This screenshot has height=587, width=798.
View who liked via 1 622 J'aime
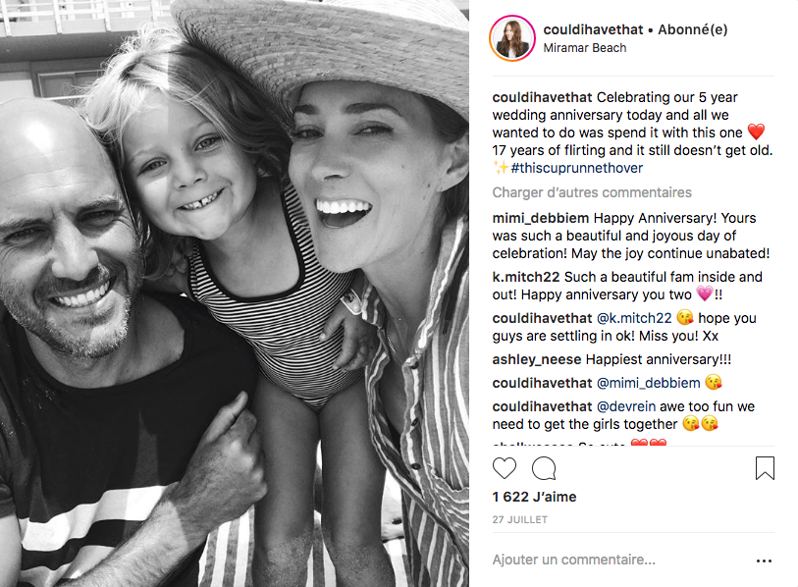point(534,497)
